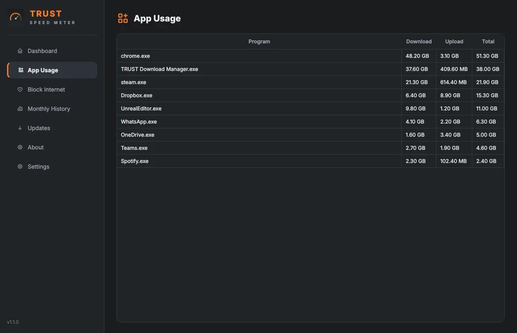Open Monthly History page

coord(52,109)
